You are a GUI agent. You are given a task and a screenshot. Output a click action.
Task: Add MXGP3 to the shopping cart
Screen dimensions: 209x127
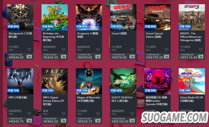[201, 57]
